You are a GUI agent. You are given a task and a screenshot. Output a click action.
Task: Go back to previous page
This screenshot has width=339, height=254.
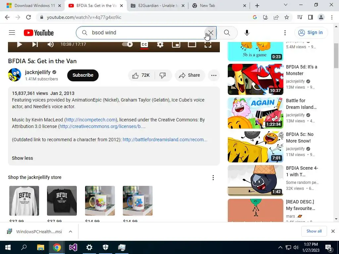pyautogui.click(x=7, y=17)
